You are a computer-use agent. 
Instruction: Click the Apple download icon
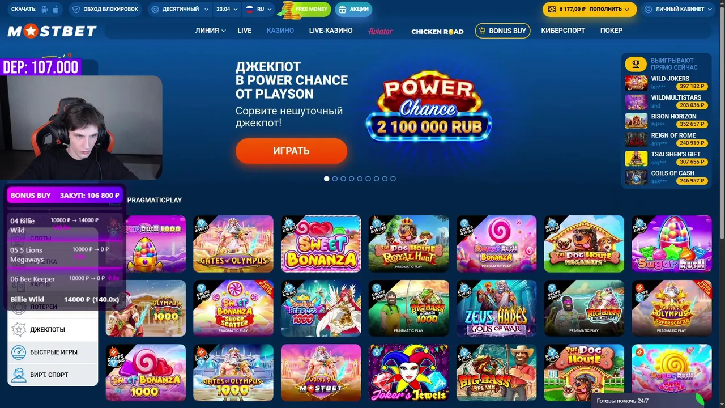[56, 10]
